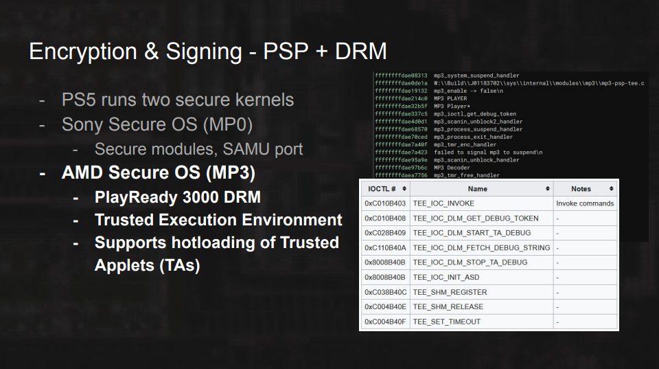Viewport: 659px width, 369px height.
Task: Select the 0xC010B408 cell
Action: (386, 219)
